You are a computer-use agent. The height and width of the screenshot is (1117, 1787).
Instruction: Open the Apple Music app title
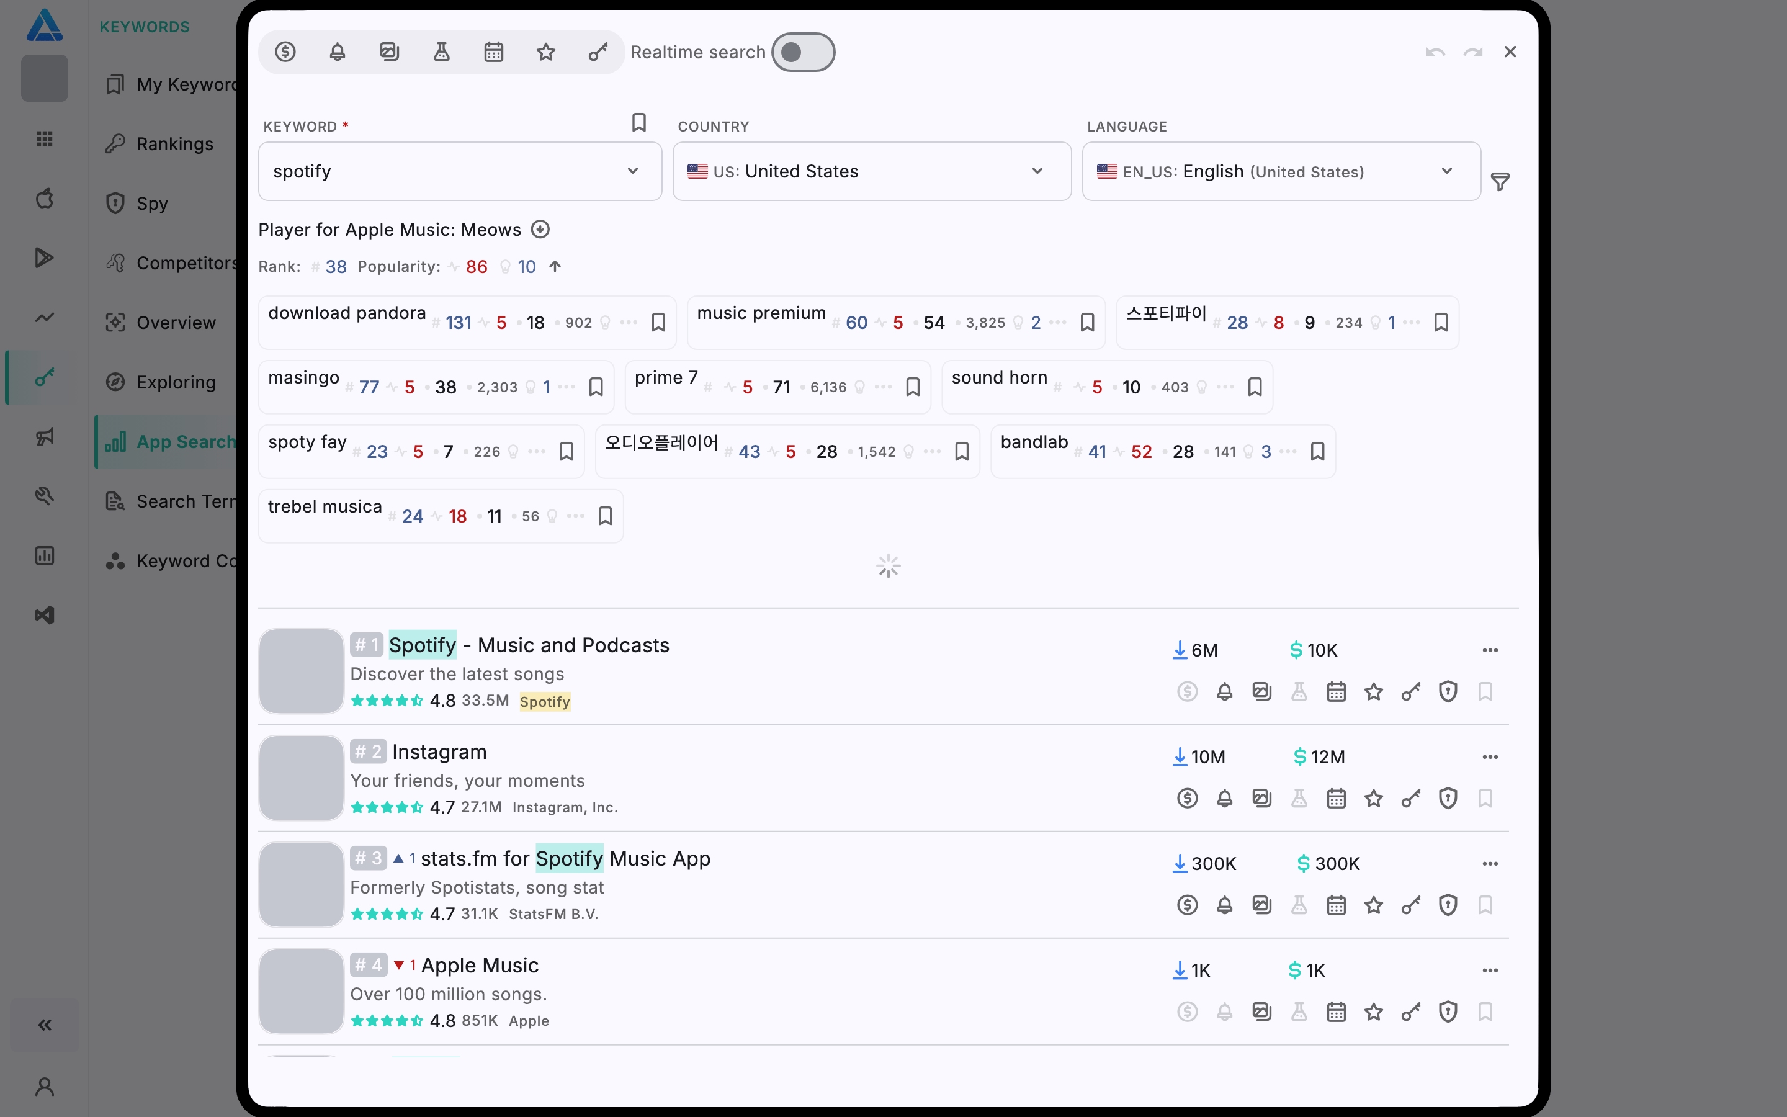(x=480, y=966)
